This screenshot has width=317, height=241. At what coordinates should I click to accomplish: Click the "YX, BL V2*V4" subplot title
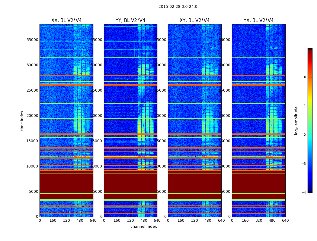pos(258,20)
